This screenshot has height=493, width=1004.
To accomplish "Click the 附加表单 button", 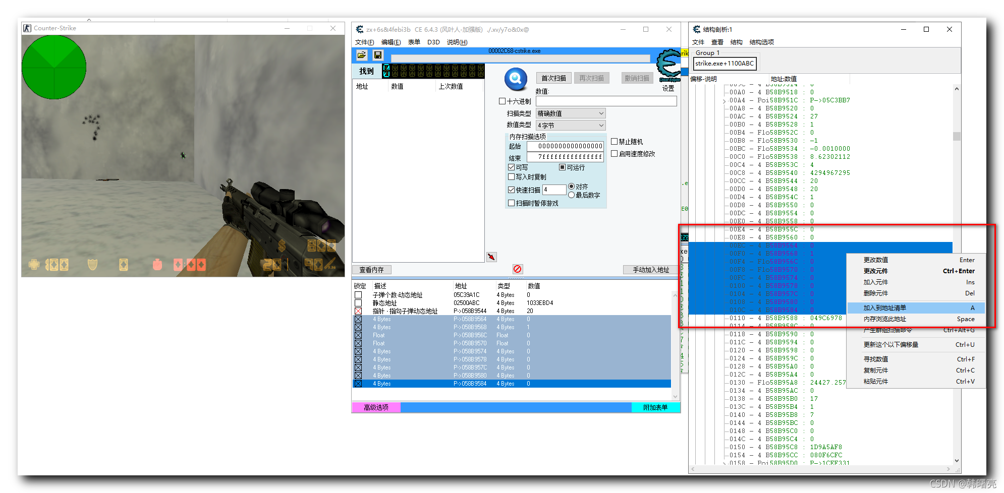I will [655, 407].
